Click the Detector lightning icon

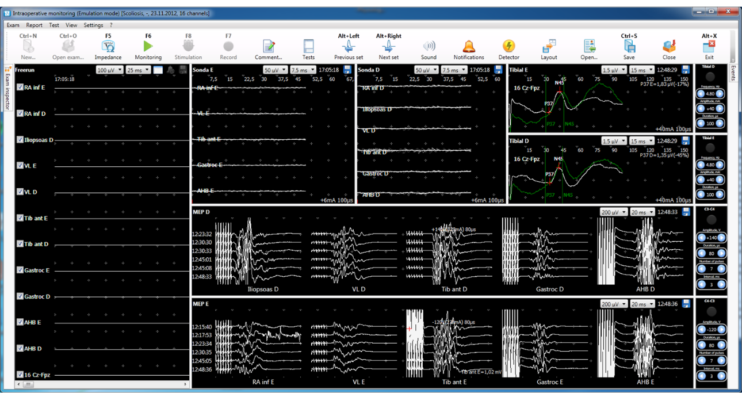508,46
